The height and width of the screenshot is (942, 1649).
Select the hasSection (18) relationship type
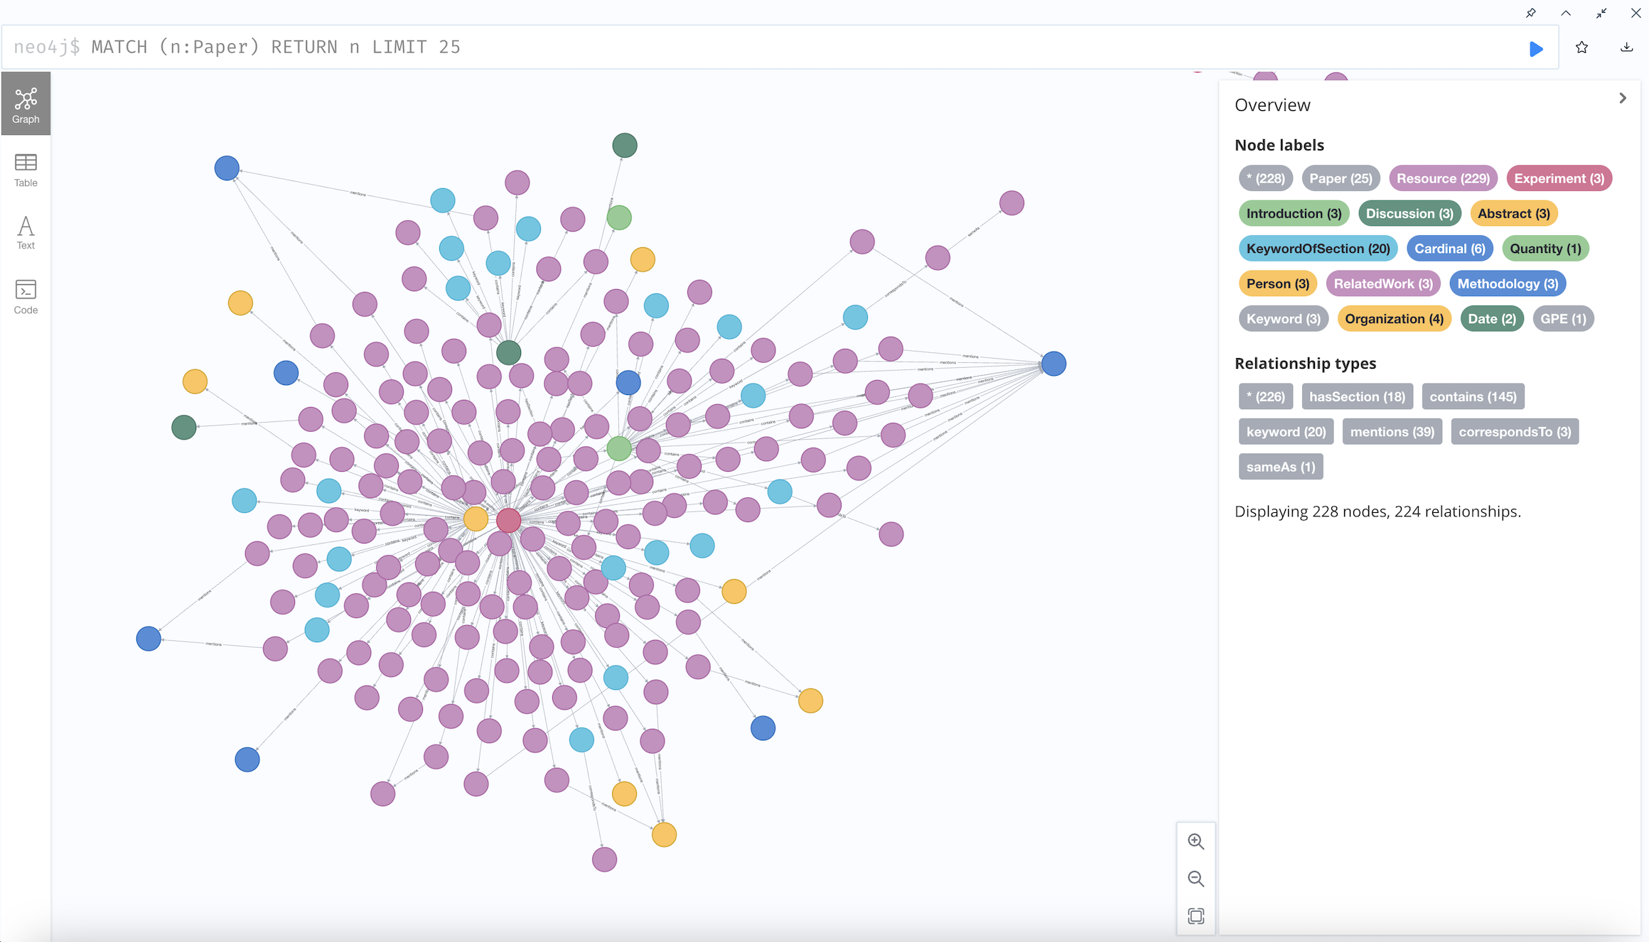click(1357, 396)
